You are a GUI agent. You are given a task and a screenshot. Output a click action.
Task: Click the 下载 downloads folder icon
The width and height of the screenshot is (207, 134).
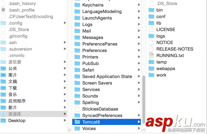tap(3, 88)
